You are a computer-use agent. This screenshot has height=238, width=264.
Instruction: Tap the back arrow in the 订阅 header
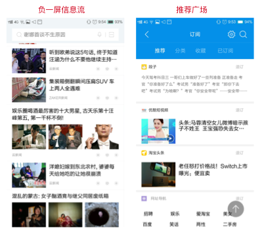click(x=147, y=35)
